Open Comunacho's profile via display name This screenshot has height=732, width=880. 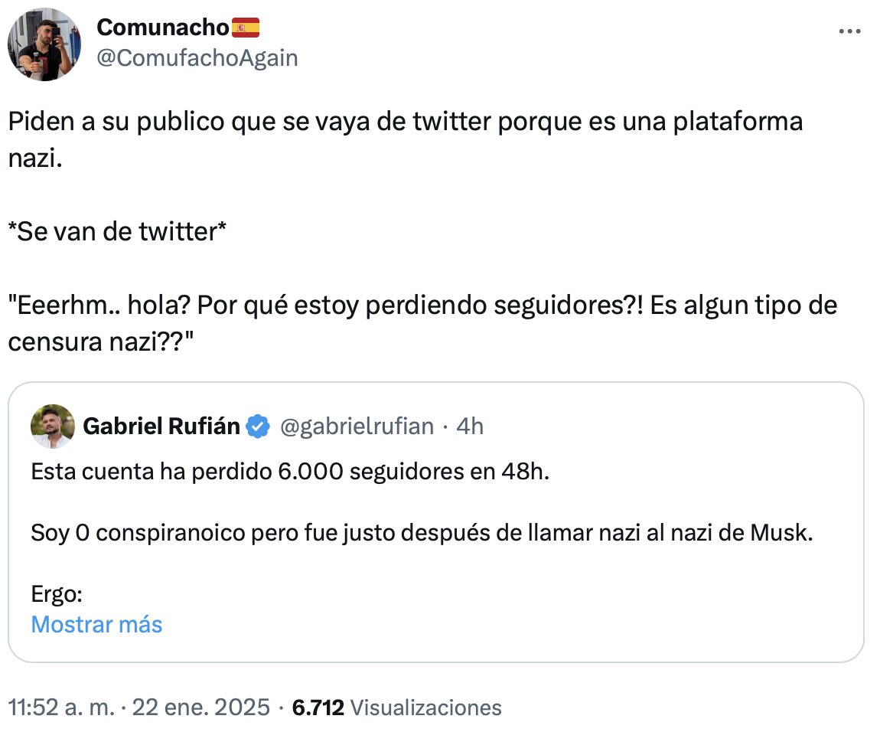pos(162,28)
